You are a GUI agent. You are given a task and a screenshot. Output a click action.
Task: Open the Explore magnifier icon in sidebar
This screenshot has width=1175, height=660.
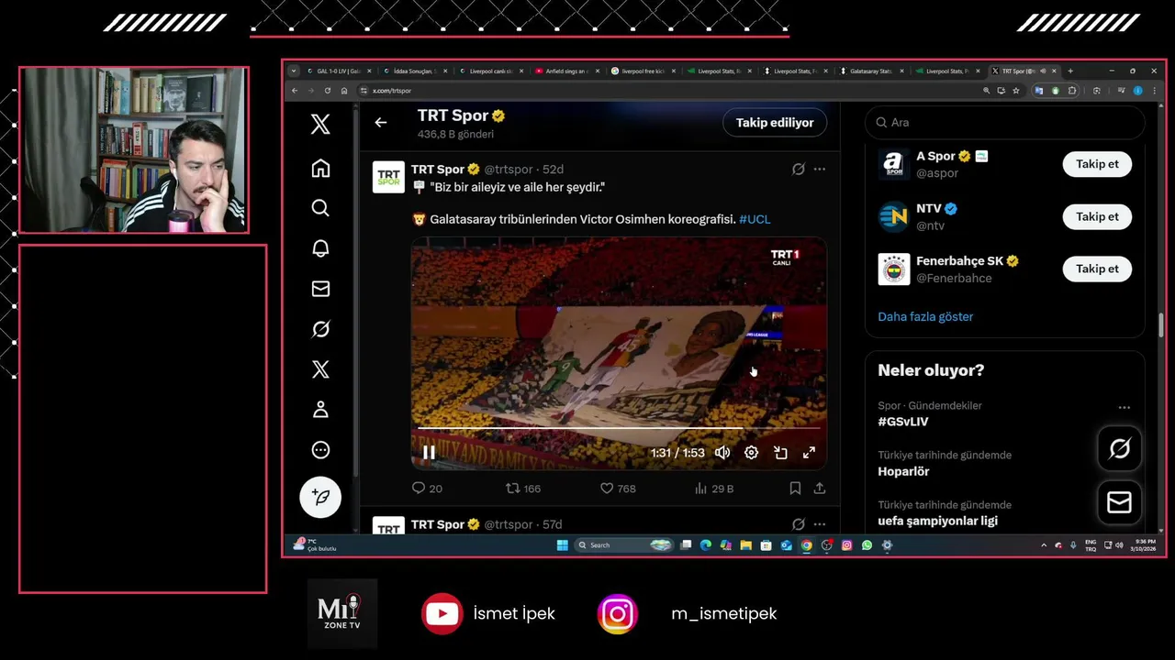pos(320,209)
